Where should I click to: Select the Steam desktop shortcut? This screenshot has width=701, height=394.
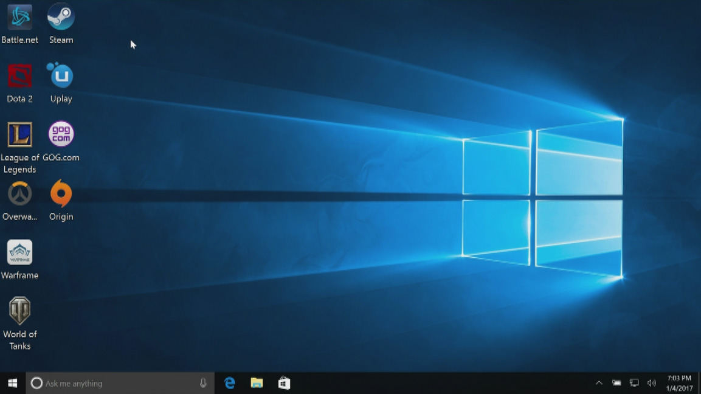pos(61,24)
